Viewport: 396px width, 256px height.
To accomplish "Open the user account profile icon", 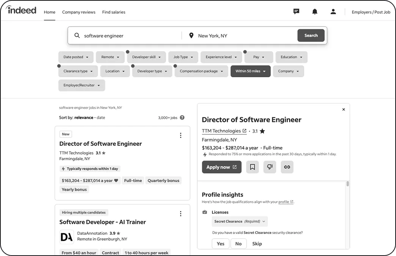I will [x=333, y=12].
